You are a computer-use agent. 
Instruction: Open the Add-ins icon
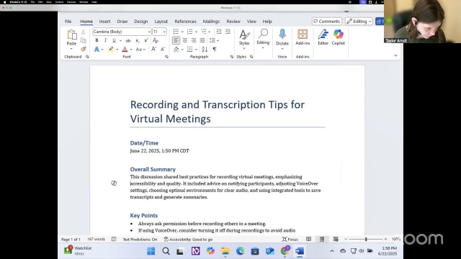[303, 34]
